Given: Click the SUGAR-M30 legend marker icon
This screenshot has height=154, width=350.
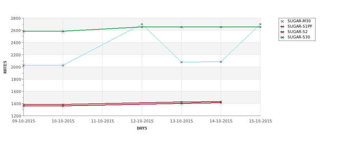Looking at the screenshot, I should coord(283,21).
